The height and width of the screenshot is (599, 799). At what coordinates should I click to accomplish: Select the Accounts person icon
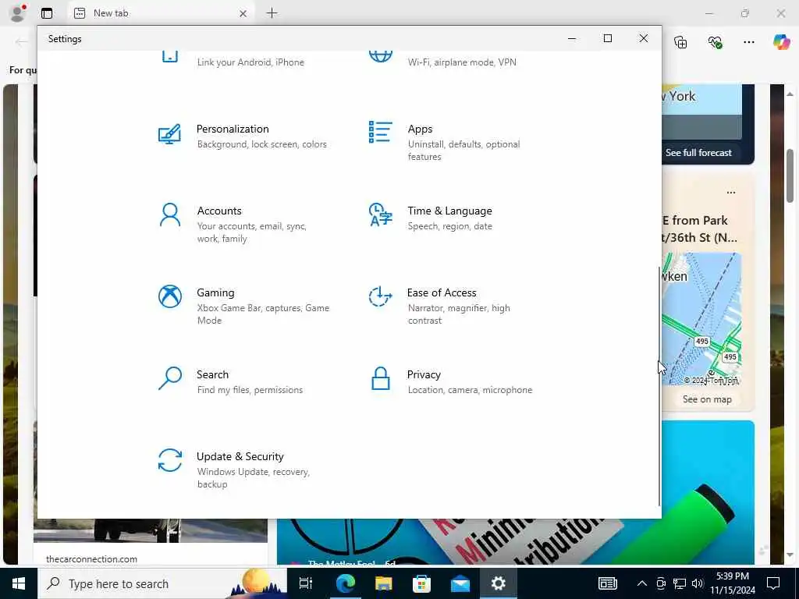(169, 215)
